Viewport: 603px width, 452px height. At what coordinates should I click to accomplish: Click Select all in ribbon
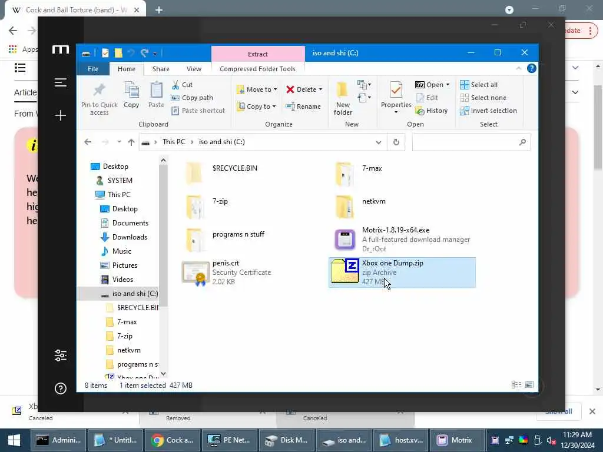pyautogui.click(x=479, y=85)
